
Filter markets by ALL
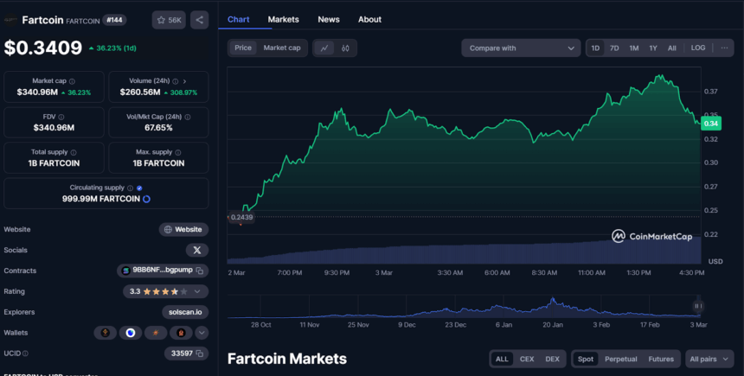[502, 359]
